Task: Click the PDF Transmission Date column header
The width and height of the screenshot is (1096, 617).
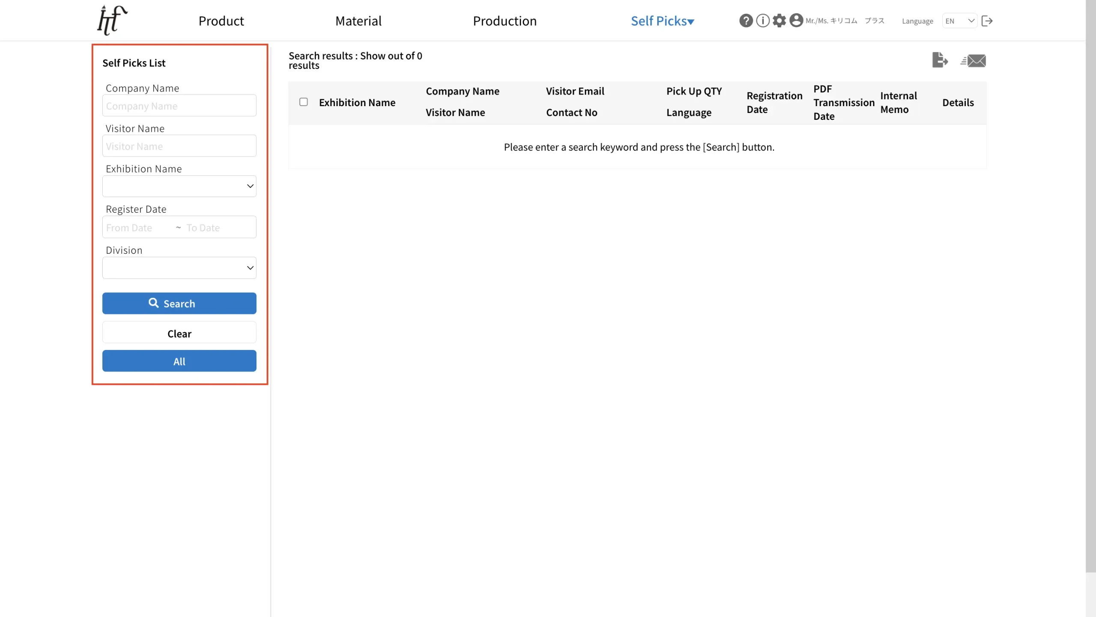Action: click(844, 102)
